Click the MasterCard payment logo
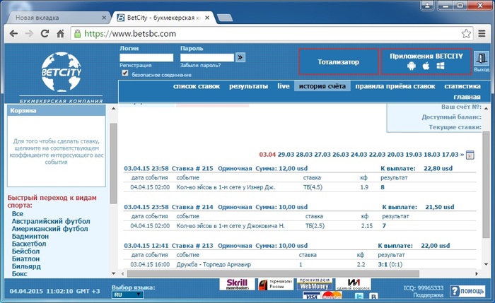Viewport: 495px width, 303px height. [332, 296]
